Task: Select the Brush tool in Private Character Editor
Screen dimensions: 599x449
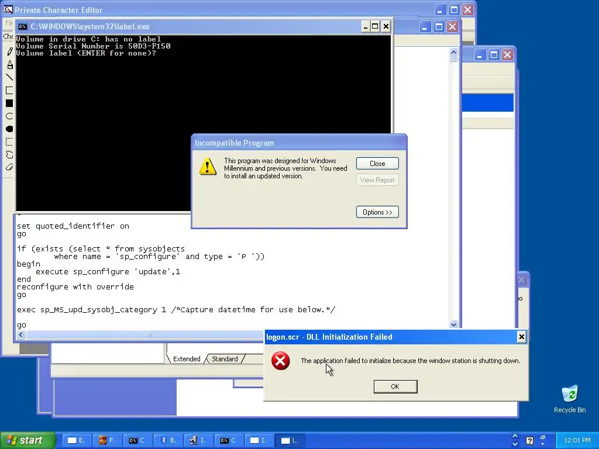Action: [x=9, y=64]
